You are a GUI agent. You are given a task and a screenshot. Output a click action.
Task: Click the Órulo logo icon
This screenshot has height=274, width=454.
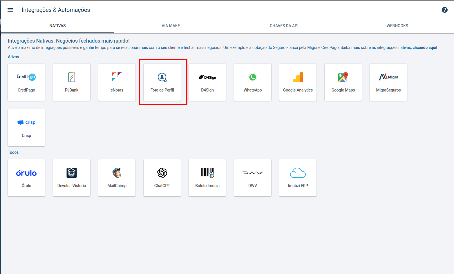tap(26, 173)
